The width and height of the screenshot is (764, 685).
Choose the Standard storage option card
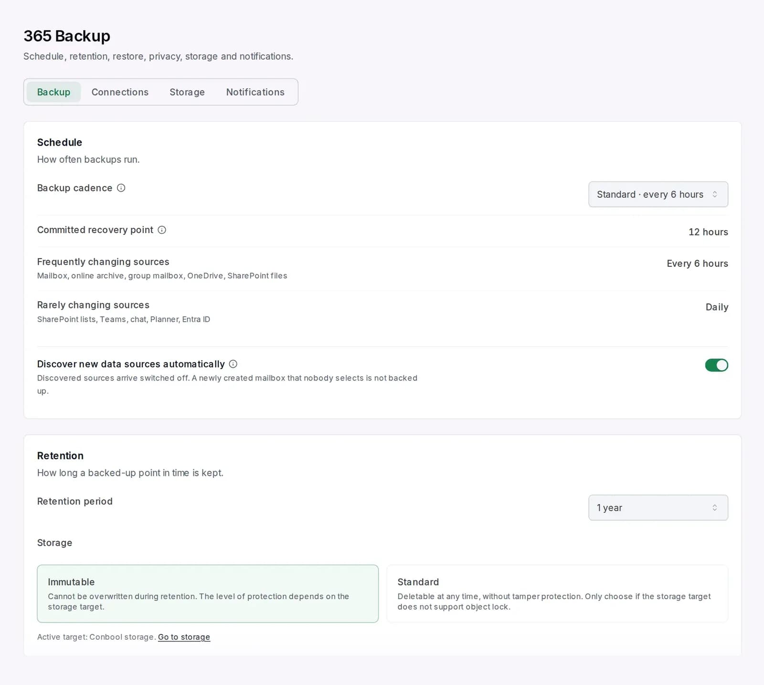click(x=557, y=594)
